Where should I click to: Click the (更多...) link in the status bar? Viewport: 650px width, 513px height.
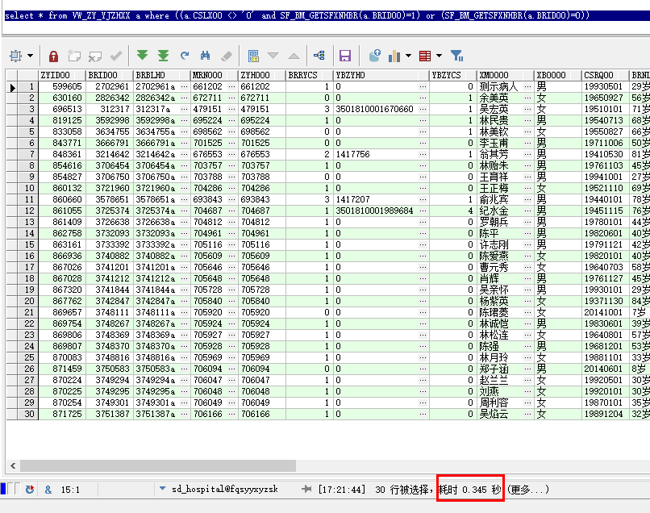[527, 489]
